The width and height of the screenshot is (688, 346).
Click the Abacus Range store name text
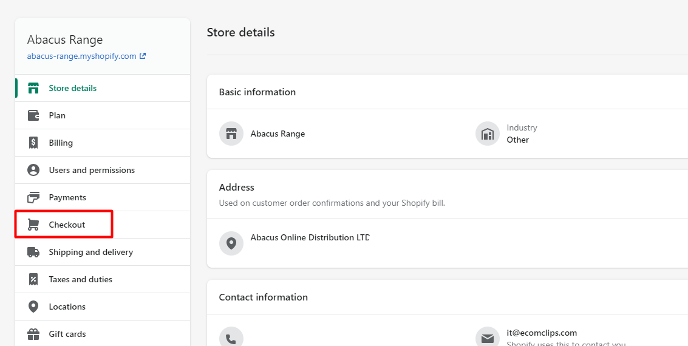(x=278, y=134)
